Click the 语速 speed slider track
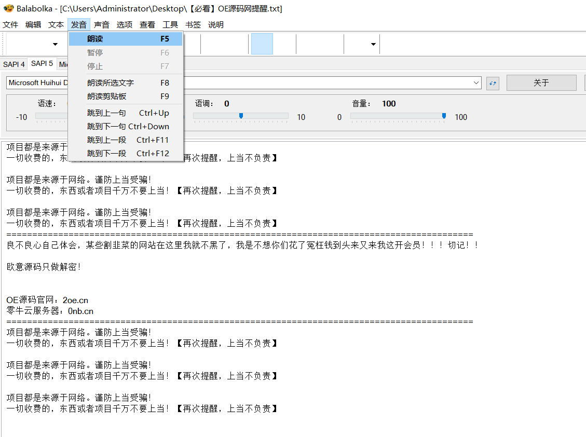 (51, 116)
